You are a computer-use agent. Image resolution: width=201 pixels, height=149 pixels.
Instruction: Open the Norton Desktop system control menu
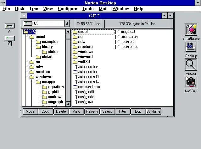(x=3, y=3)
